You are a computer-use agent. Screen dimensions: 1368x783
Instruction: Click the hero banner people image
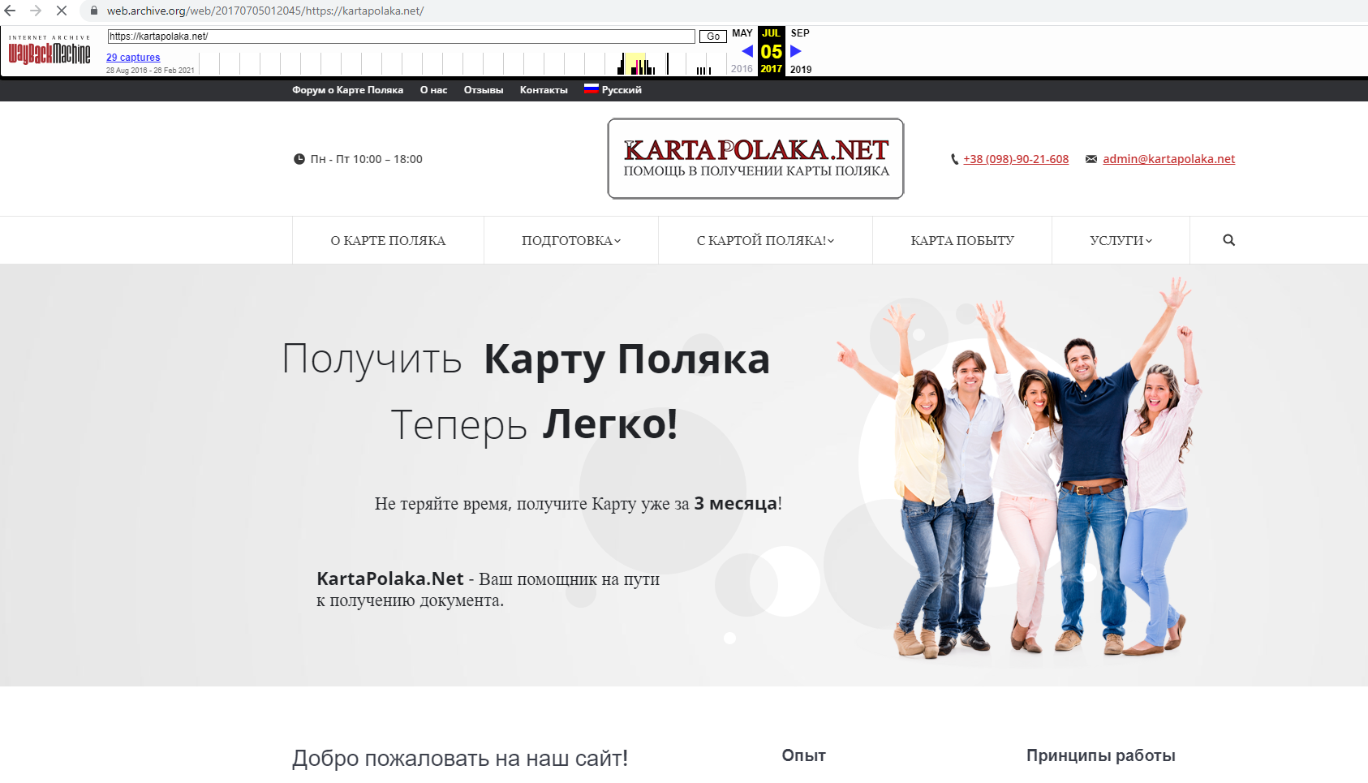coord(1021,468)
